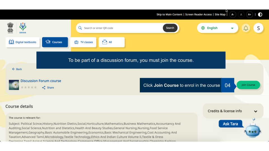Click the notification bell icon

pyautogui.click(x=246, y=28)
